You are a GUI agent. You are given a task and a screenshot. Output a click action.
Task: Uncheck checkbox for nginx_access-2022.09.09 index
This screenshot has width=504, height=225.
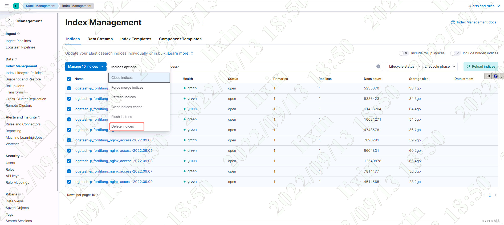(x=69, y=182)
